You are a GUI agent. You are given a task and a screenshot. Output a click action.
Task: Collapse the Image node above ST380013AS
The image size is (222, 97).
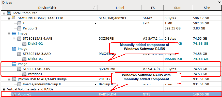(9, 64)
